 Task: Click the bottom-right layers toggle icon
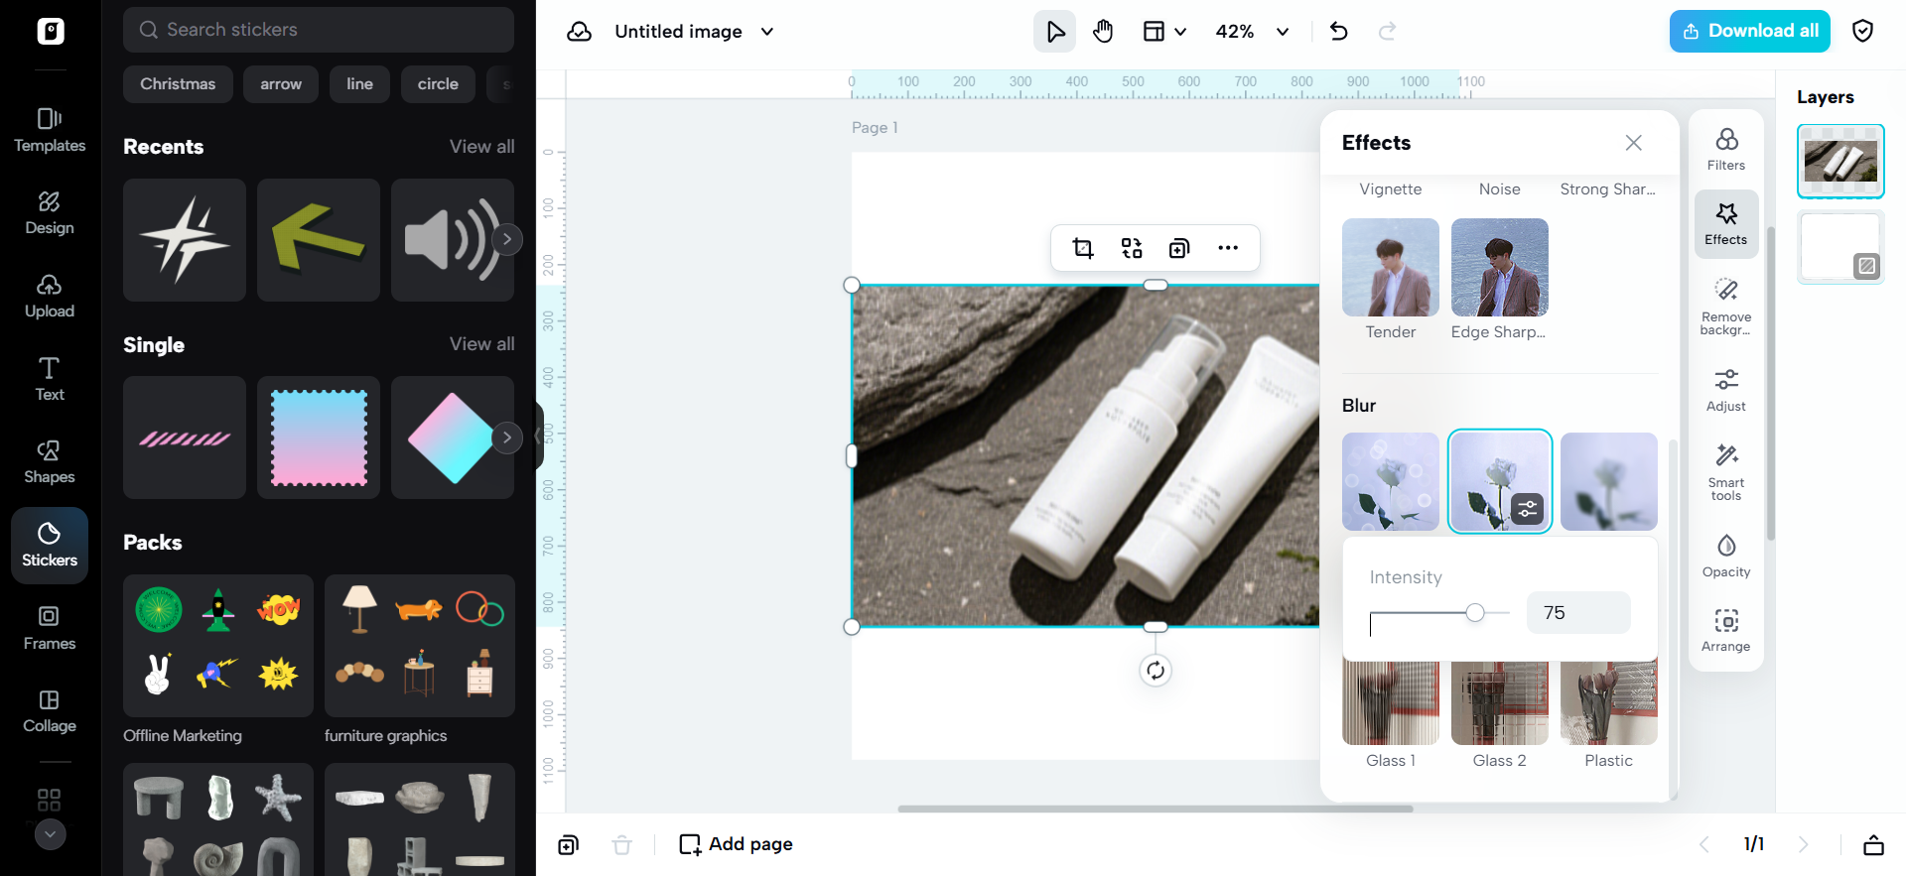[x=1873, y=845]
